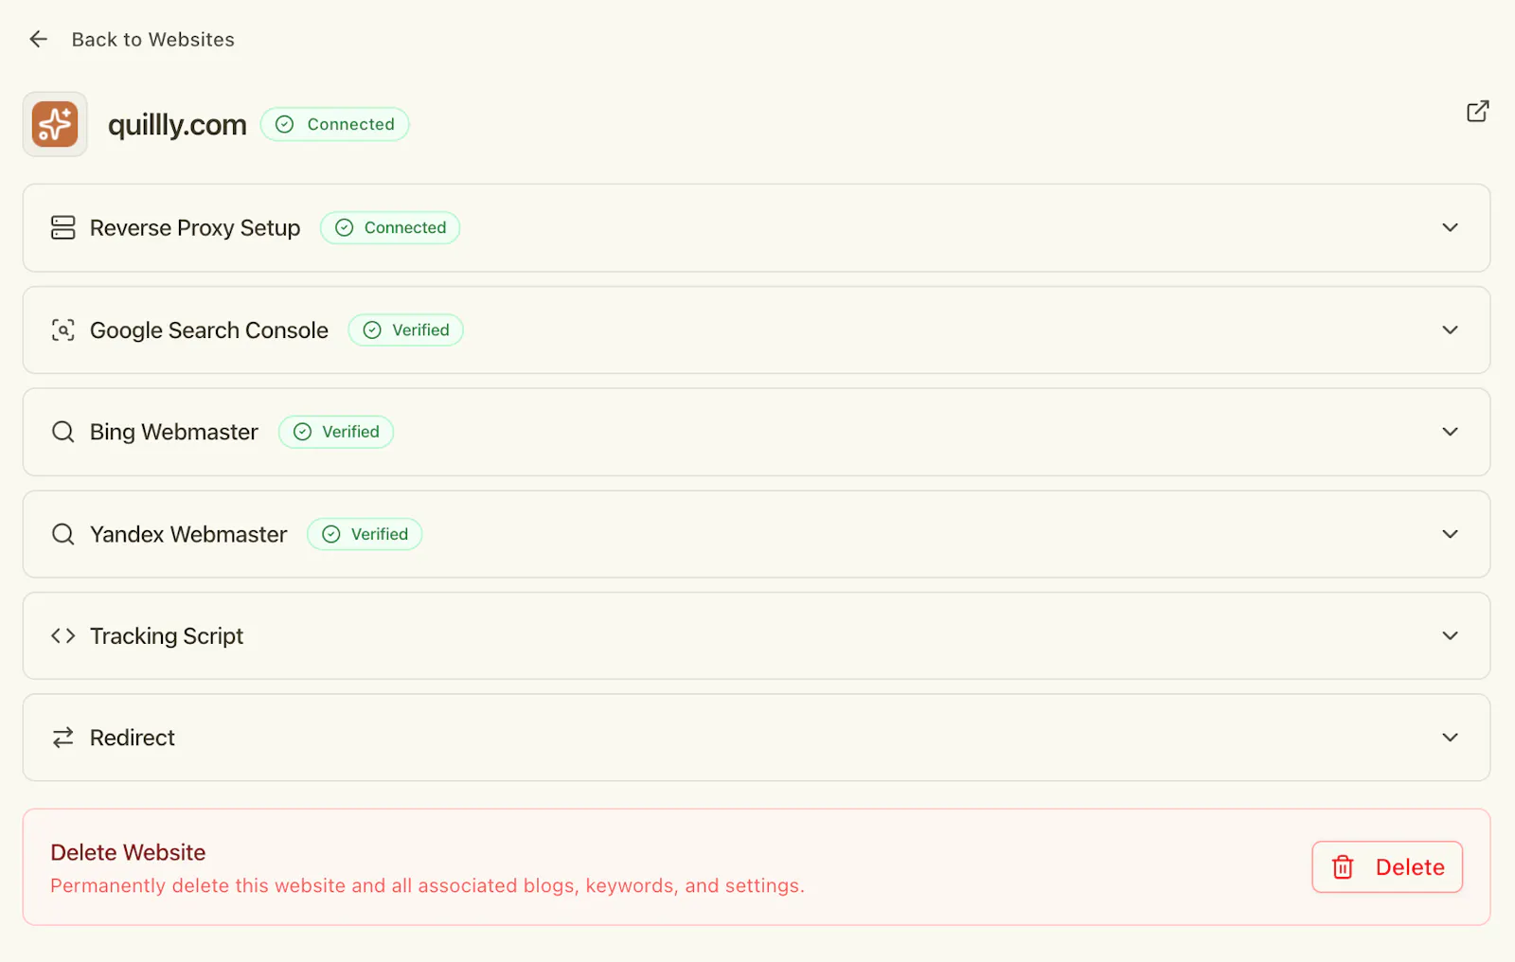This screenshot has height=962, width=1515.
Task: Expand Bing Webmaster chevron
Action: pyautogui.click(x=1450, y=432)
